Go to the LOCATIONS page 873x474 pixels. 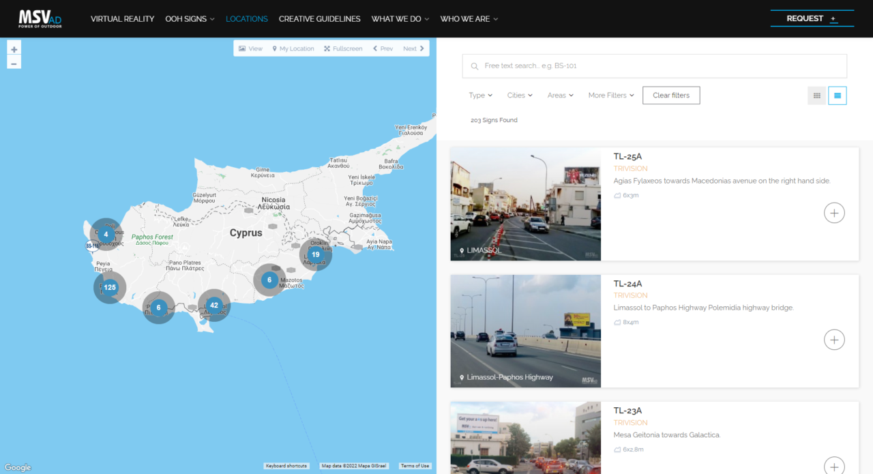click(x=247, y=19)
